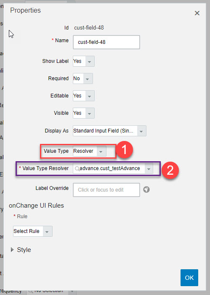Image resolution: width=210 pixels, height=295 pixels.
Task: Click the Standard Input Field display value
Action: tap(104, 131)
